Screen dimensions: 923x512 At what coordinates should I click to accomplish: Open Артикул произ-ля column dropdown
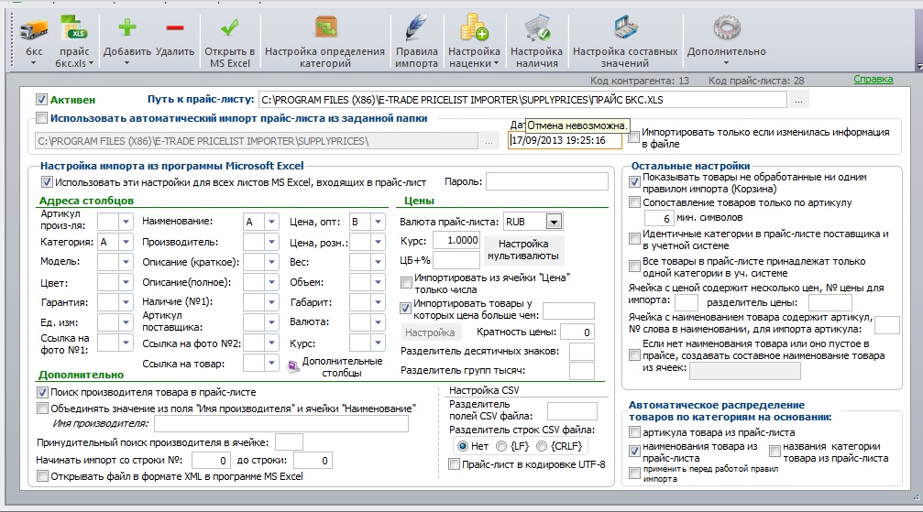click(126, 222)
